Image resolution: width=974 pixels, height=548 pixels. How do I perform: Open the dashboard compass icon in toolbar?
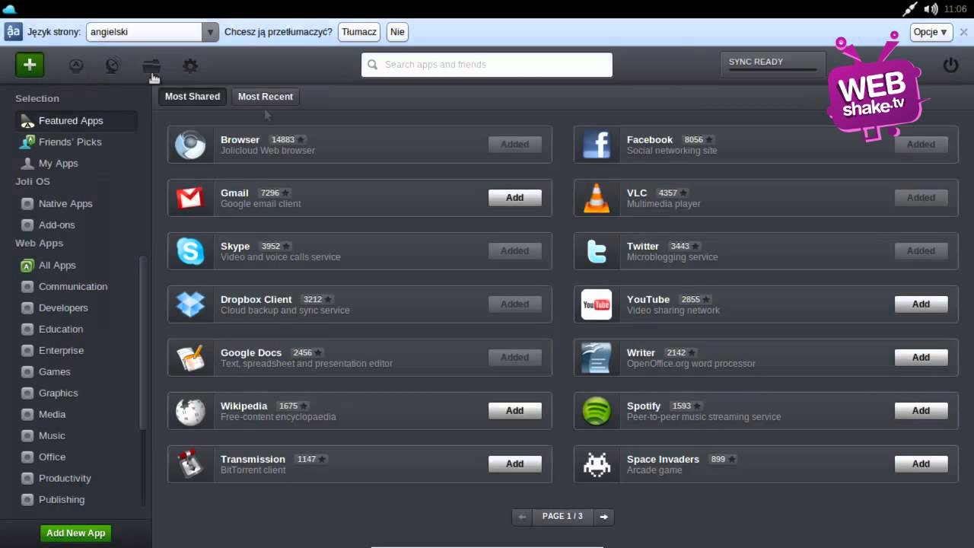pyautogui.click(x=76, y=65)
